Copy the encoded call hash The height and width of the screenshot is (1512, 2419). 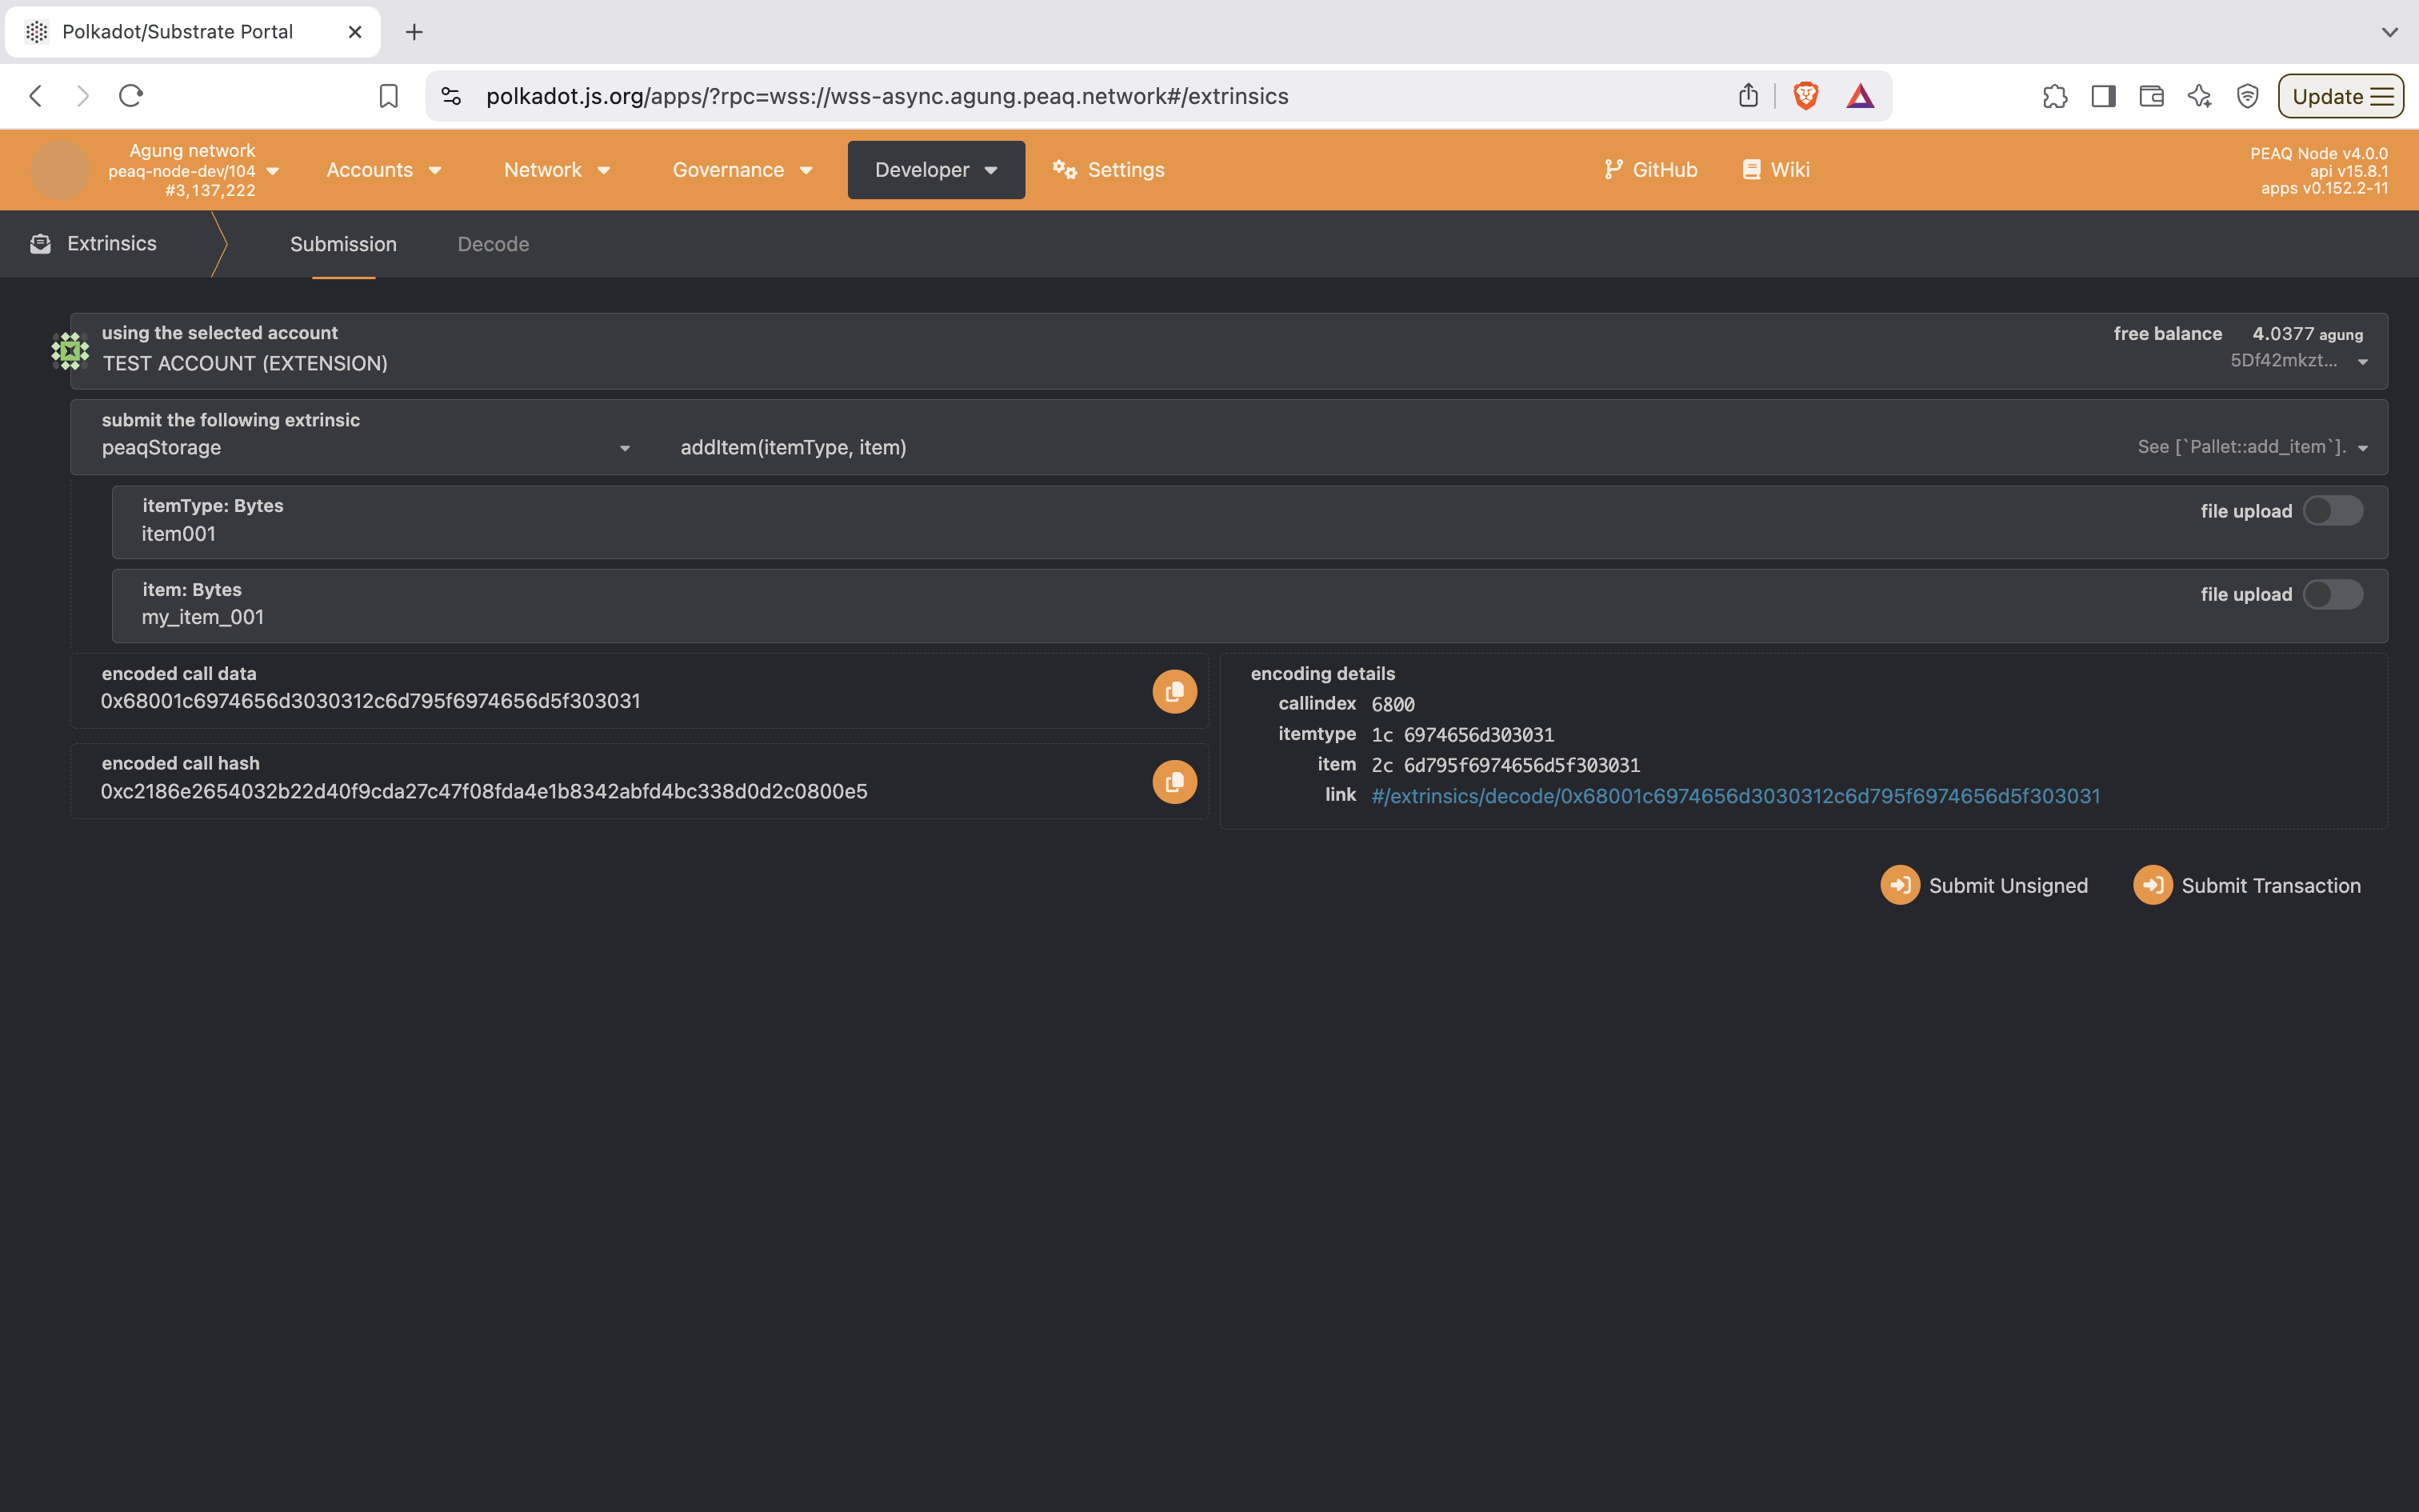[x=1174, y=781]
